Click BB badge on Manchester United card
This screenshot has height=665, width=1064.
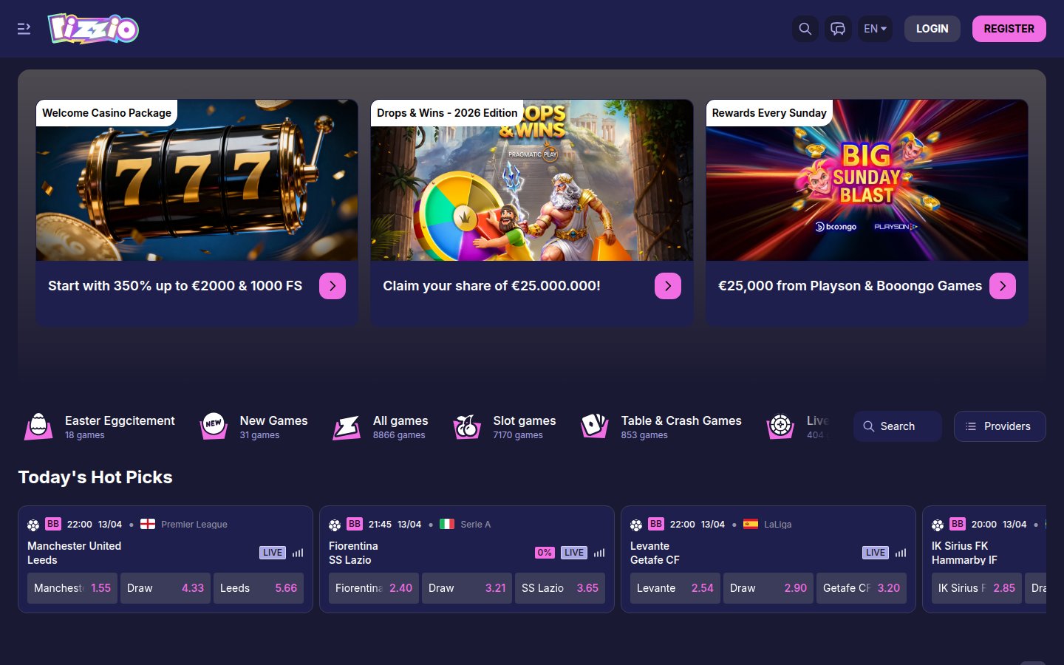coord(53,524)
